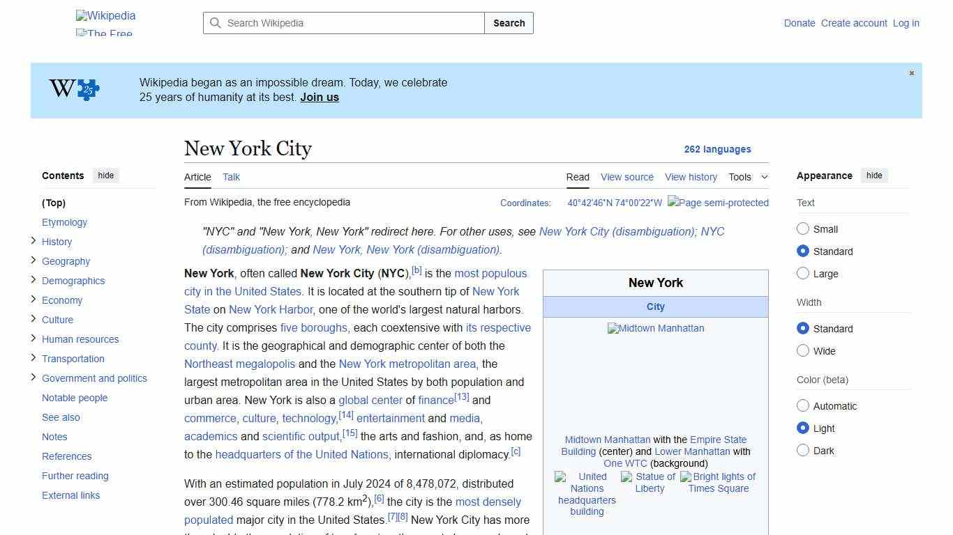
Task: Expand the Demographics section in Contents
Action: point(33,279)
